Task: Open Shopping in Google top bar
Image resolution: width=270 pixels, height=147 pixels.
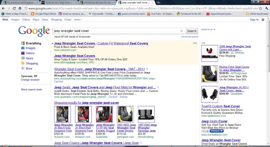Action: [x=56, y=19]
